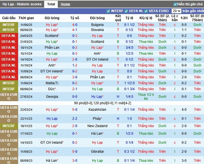The width and height of the screenshot is (204, 164).
Task: Switch to the Total tab
Action: tap(51, 4)
